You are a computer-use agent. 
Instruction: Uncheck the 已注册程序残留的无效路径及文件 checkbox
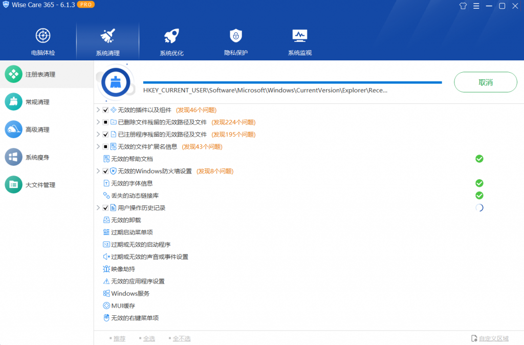(x=105, y=135)
